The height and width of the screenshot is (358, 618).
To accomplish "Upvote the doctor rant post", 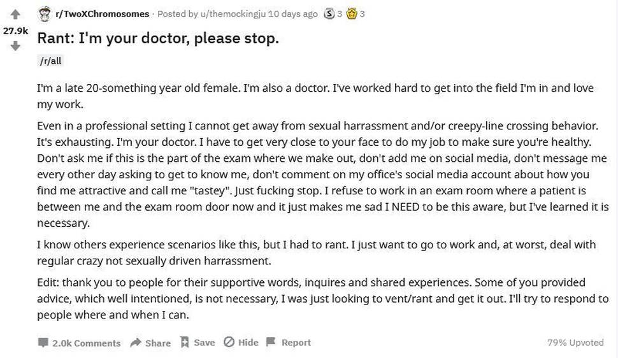I will pos(15,15).
